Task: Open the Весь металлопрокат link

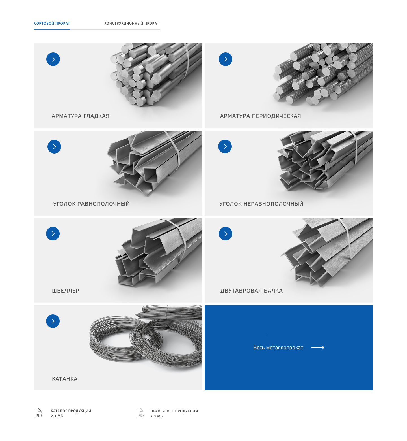Action: 278,348
